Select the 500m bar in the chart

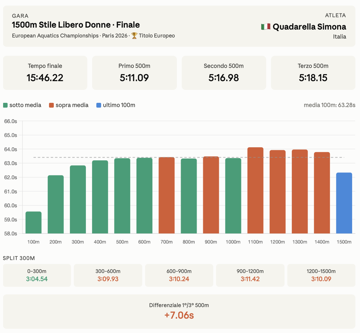click(x=122, y=196)
